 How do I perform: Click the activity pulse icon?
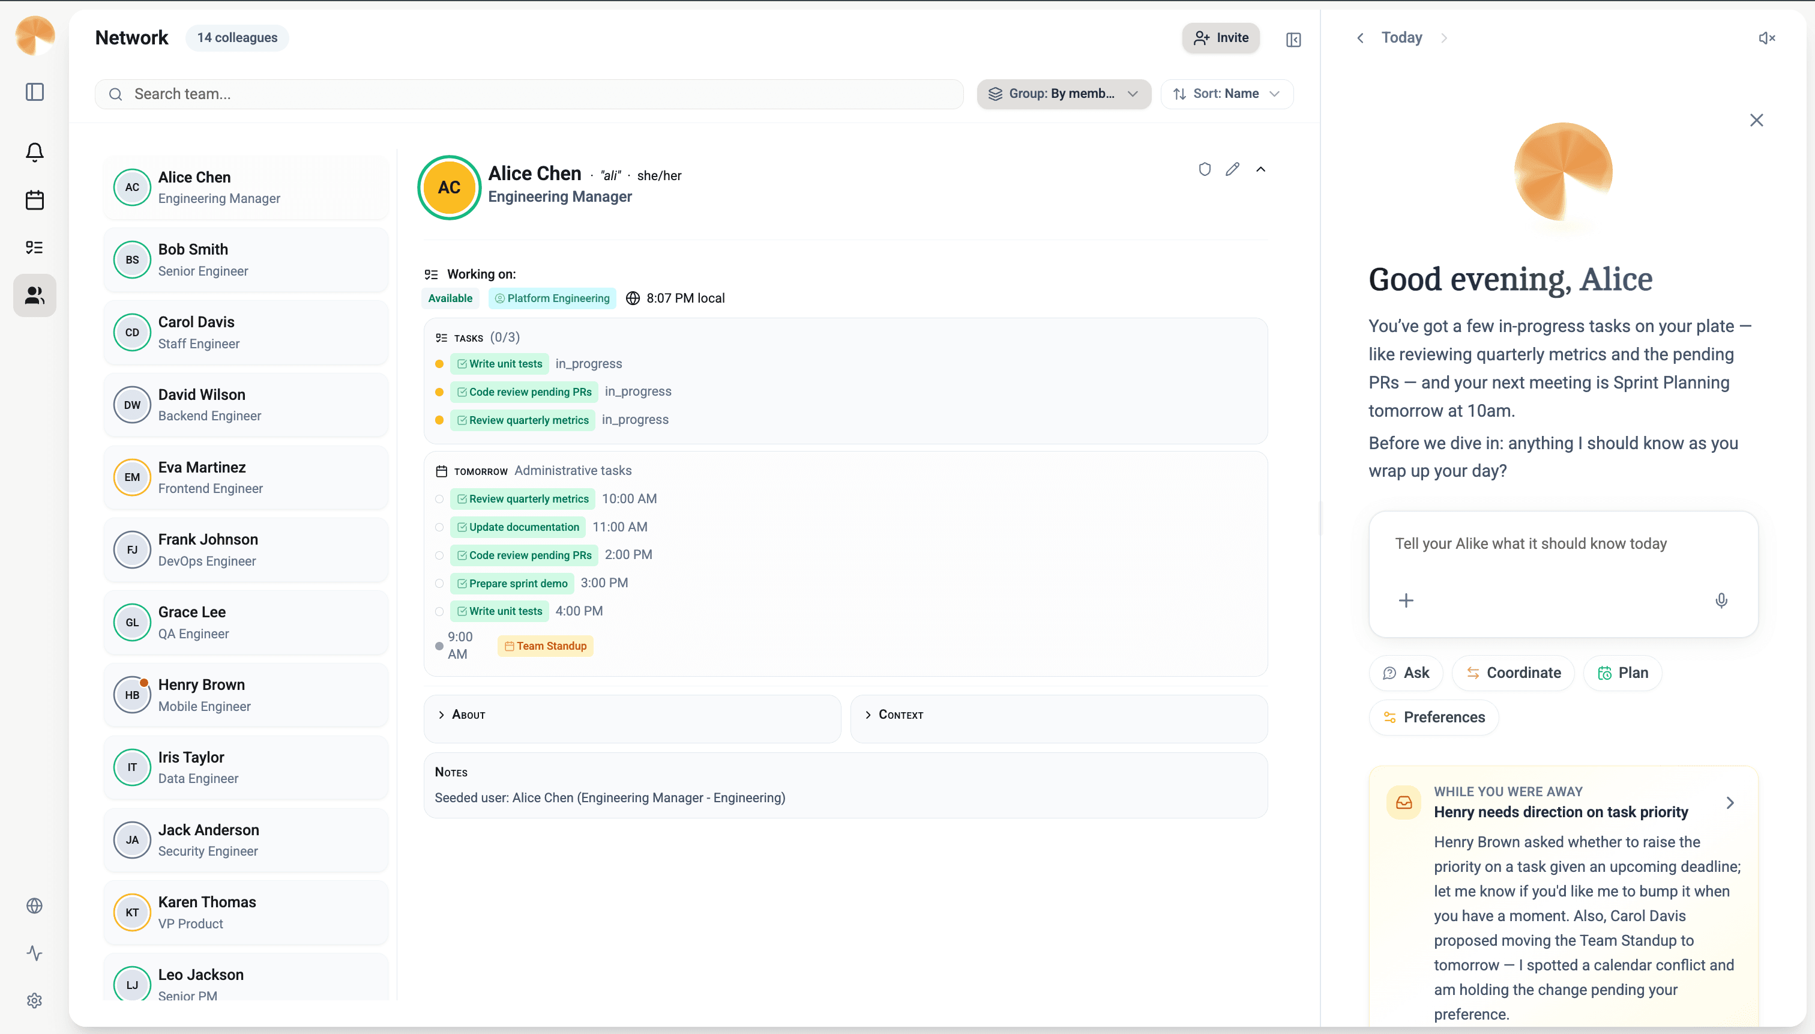tap(34, 953)
